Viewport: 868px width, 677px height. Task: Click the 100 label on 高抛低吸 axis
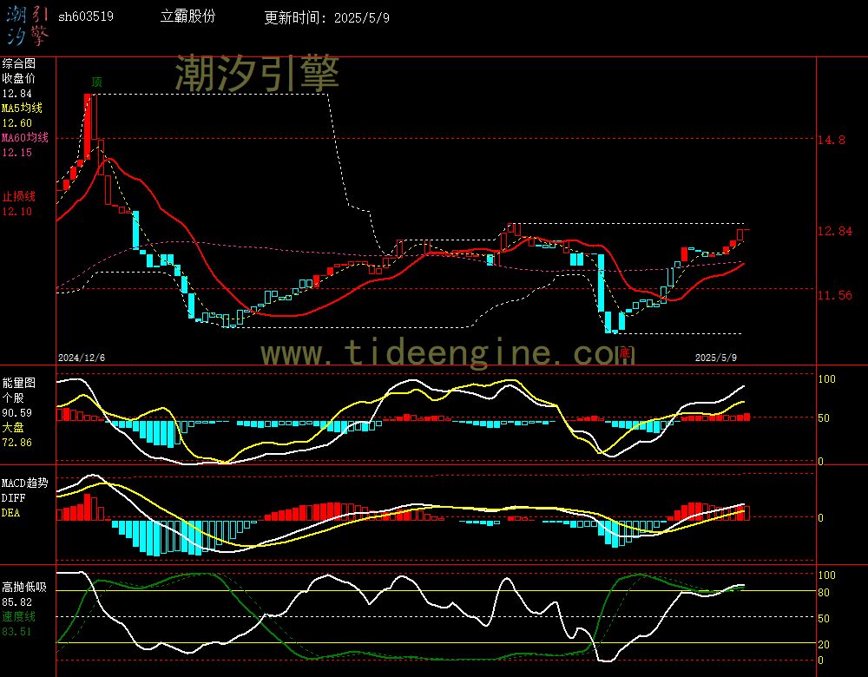[826, 575]
